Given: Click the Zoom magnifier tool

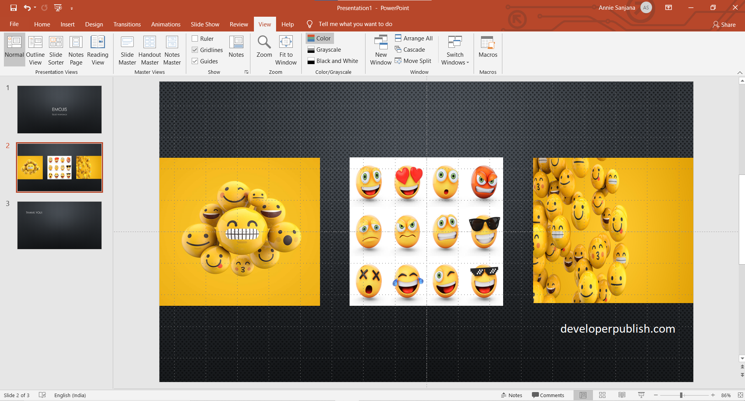Looking at the screenshot, I should point(264,49).
